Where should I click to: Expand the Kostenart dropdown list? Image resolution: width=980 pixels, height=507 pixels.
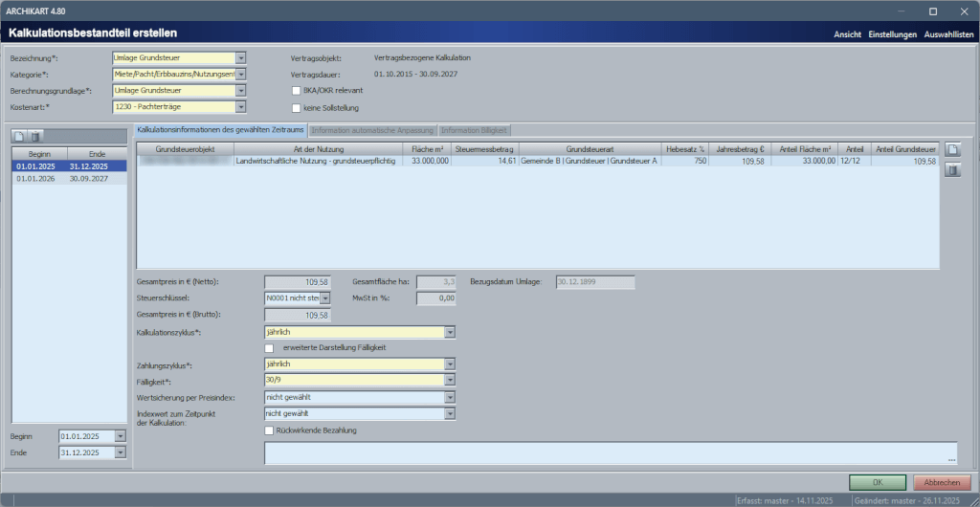pyautogui.click(x=241, y=107)
